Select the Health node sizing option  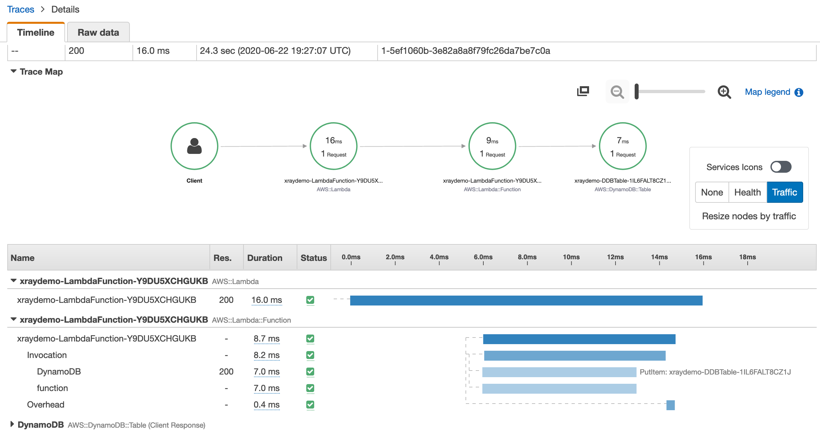(747, 192)
